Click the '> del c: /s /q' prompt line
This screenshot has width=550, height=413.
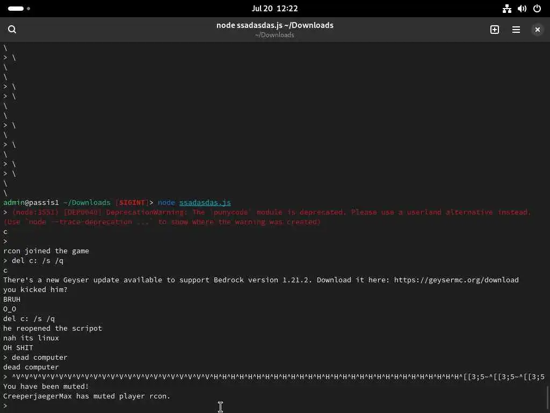(33, 261)
